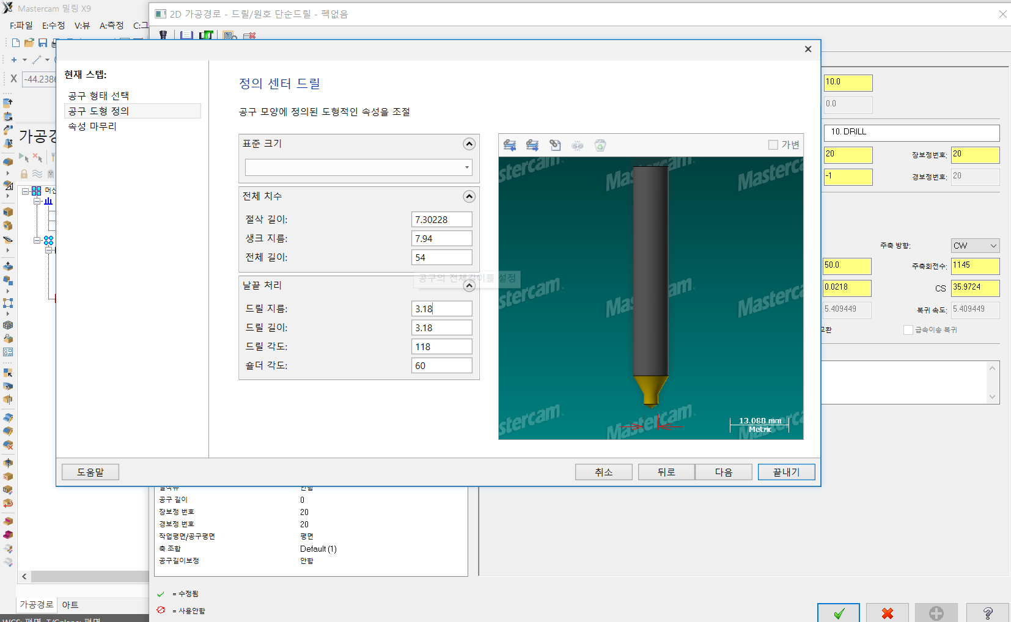Open the 주축 방향 CW dropdown
Viewport: 1011px width, 622px height.
pyautogui.click(x=975, y=246)
